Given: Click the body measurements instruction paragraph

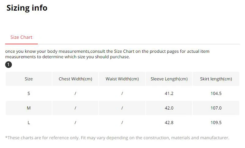Looking at the screenshot, I should coord(107,54).
